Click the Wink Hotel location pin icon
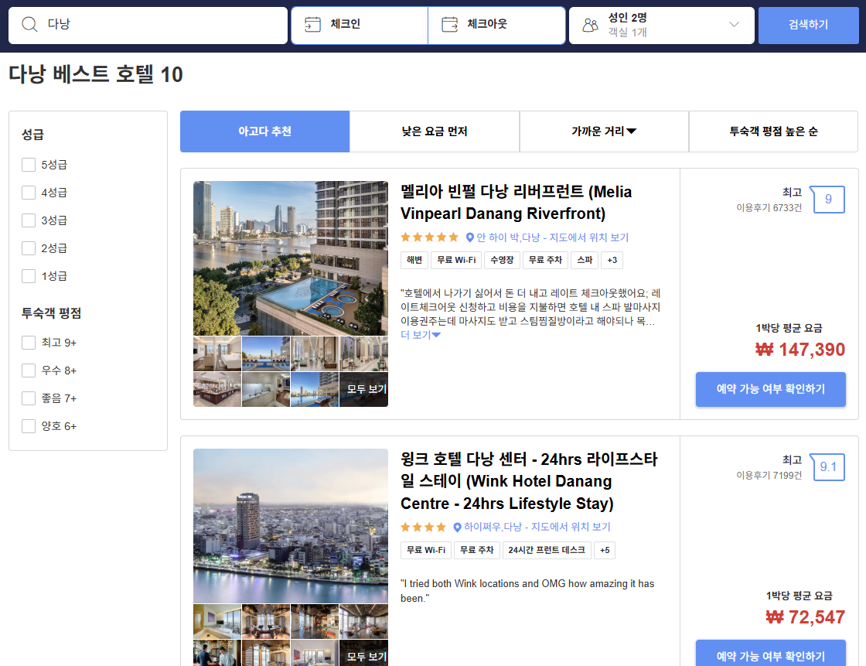 (x=457, y=528)
